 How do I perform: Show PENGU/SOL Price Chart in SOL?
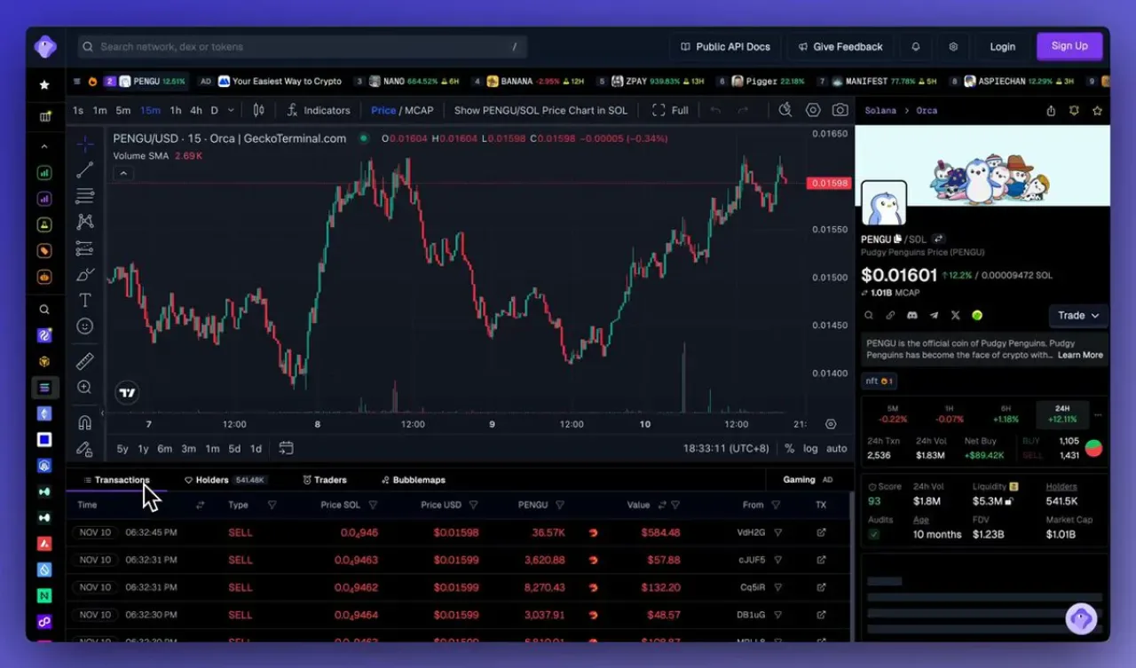tap(540, 110)
